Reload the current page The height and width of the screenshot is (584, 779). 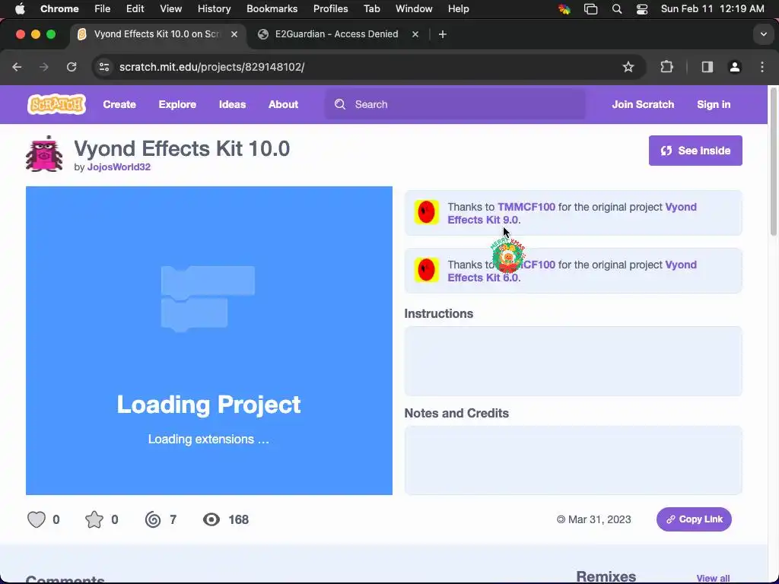tap(72, 67)
